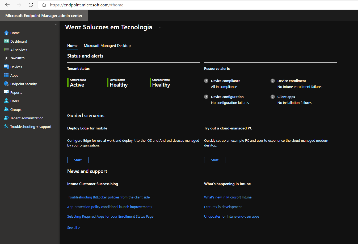
Task: Switch to the Home tab
Action: tap(72, 46)
